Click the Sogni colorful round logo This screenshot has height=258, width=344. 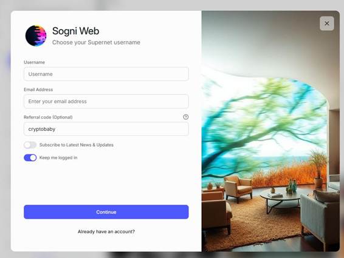point(36,36)
